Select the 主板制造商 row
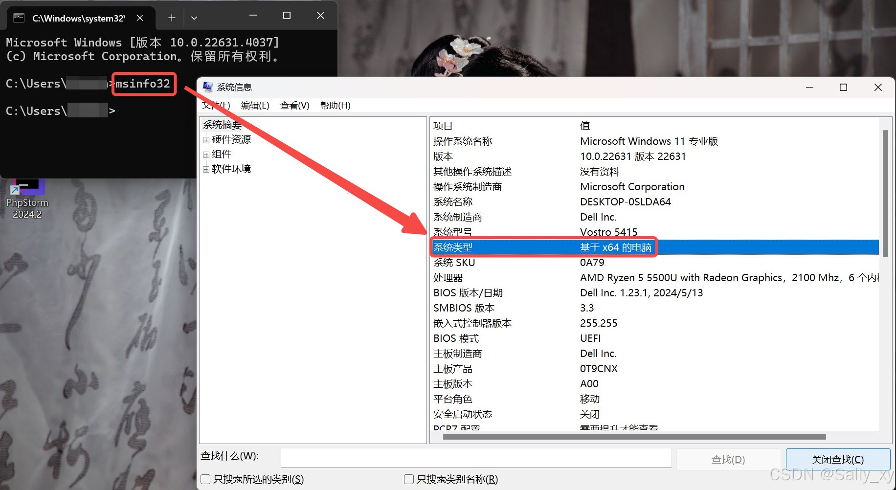This screenshot has height=490, width=896. [654, 354]
